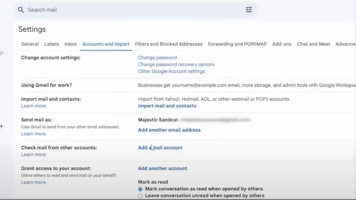Open Change password recovery options

(x=176, y=64)
